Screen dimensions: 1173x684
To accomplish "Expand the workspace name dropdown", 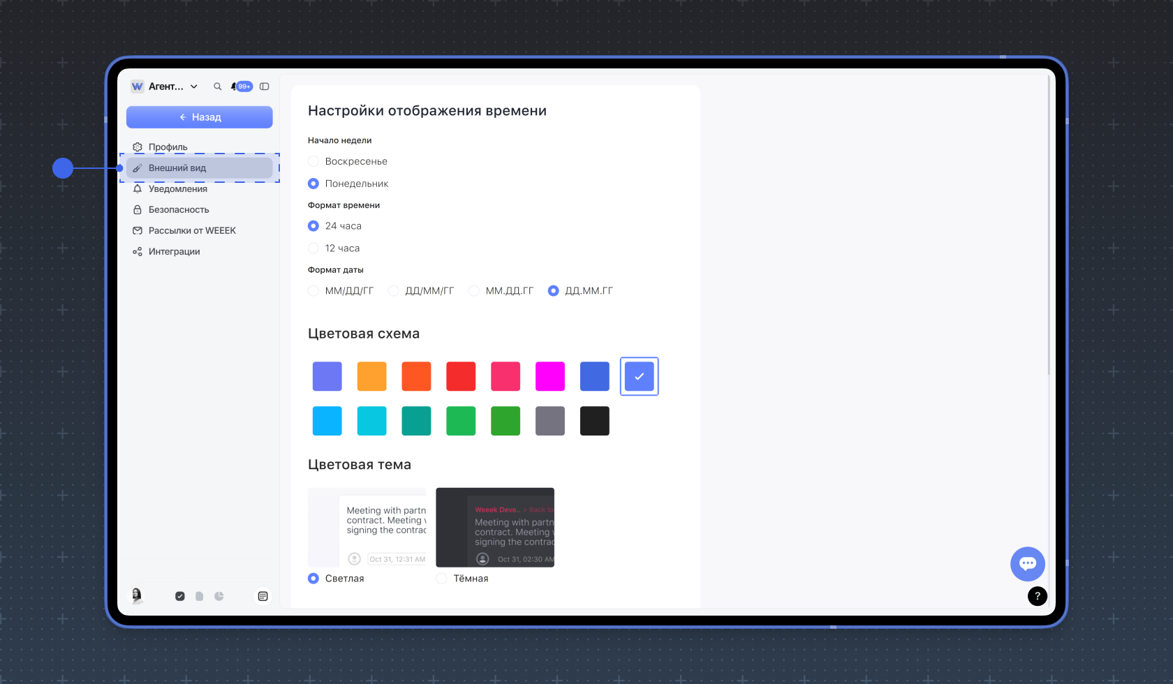I will click(194, 87).
